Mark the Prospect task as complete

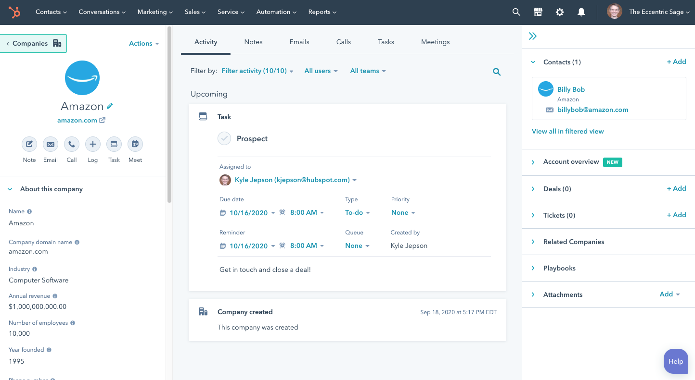[224, 138]
